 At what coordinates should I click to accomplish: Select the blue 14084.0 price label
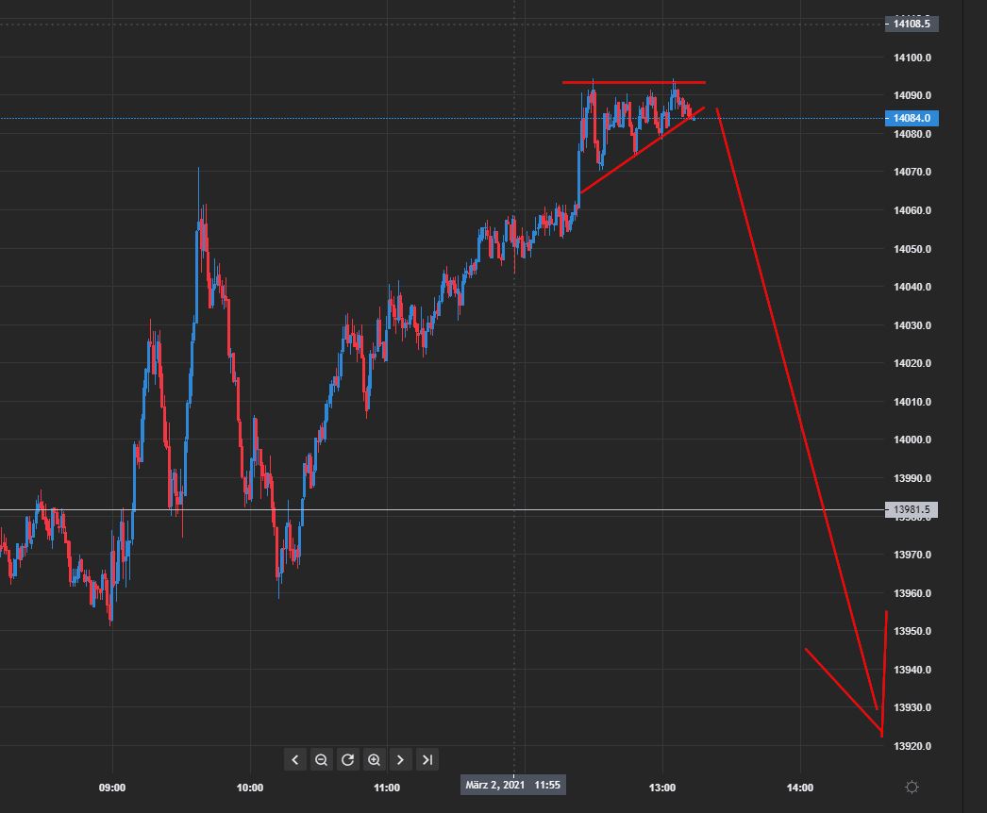(912, 119)
